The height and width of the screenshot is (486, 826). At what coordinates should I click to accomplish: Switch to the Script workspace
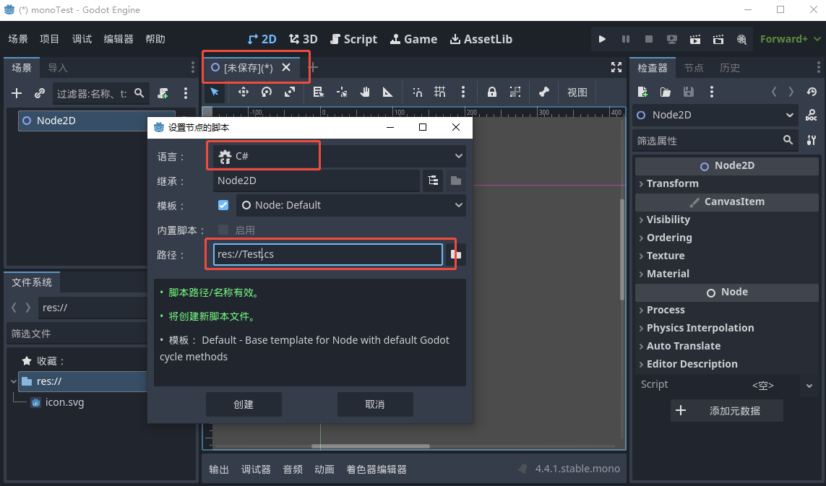(x=353, y=39)
